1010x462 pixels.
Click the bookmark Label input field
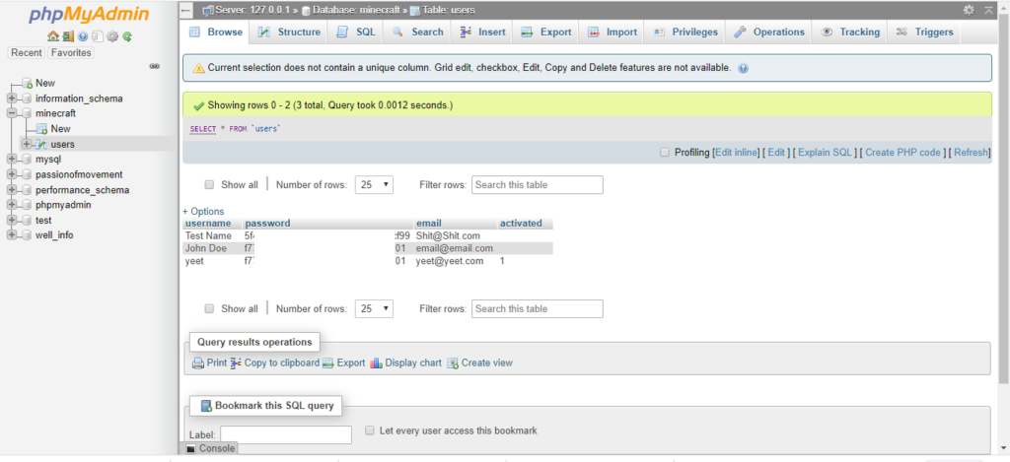pyautogui.click(x=286, y=435)
